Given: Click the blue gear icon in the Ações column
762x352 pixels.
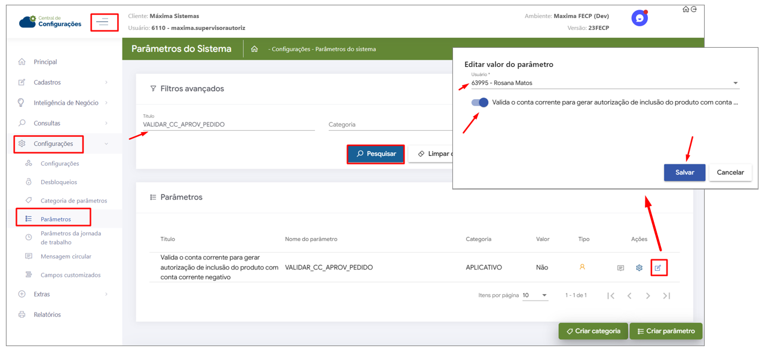Looking at the screenshot, I should coord(639,268).
